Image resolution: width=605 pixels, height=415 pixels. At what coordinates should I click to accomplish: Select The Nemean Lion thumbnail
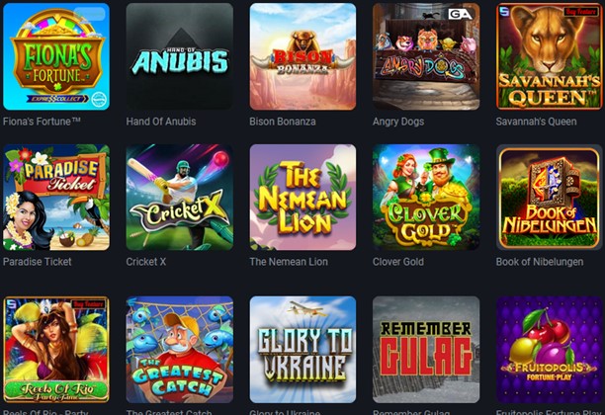(302, 197)
